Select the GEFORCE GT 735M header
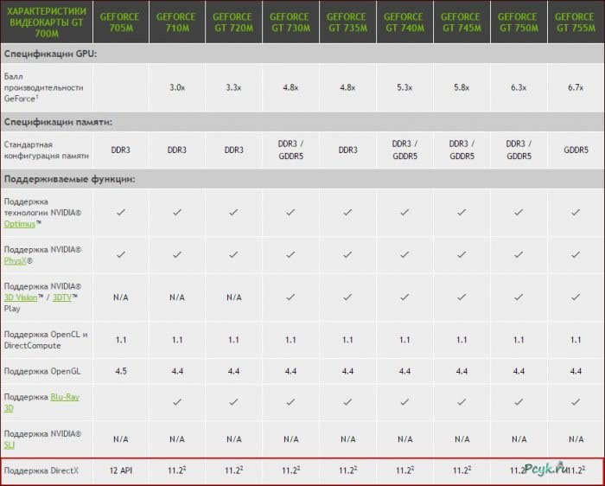 pyautogui.click(x=347, y=22)
